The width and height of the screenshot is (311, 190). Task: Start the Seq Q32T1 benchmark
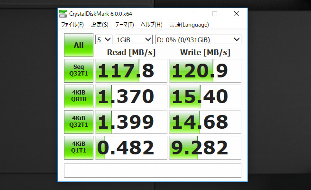click(78, 71)
